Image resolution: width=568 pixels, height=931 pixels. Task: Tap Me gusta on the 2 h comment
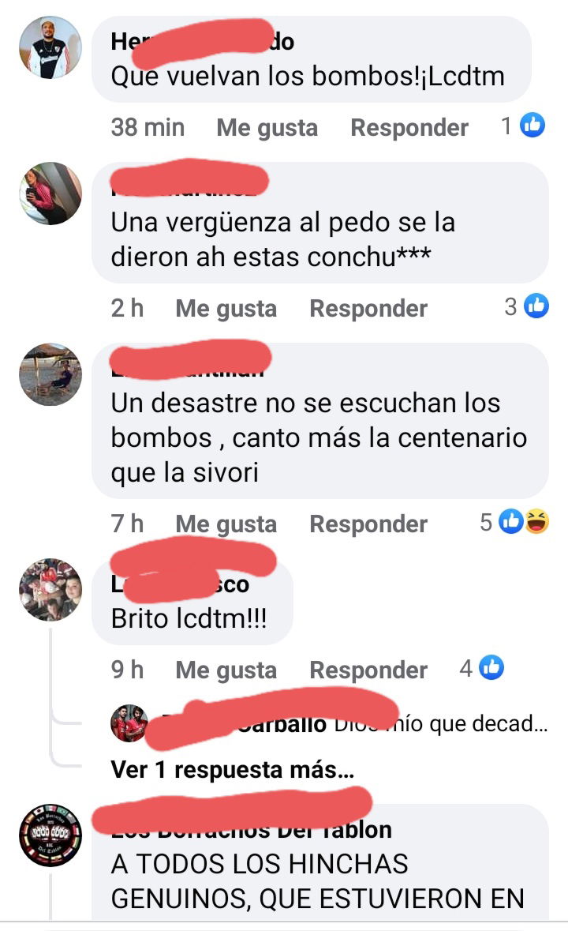(226, 309)
